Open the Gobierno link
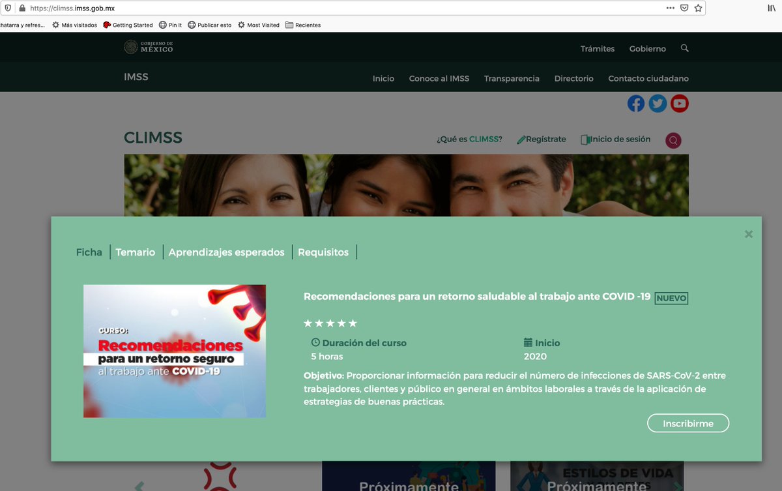The width and height of the screenshot is (782, 491). coord(648,49)
